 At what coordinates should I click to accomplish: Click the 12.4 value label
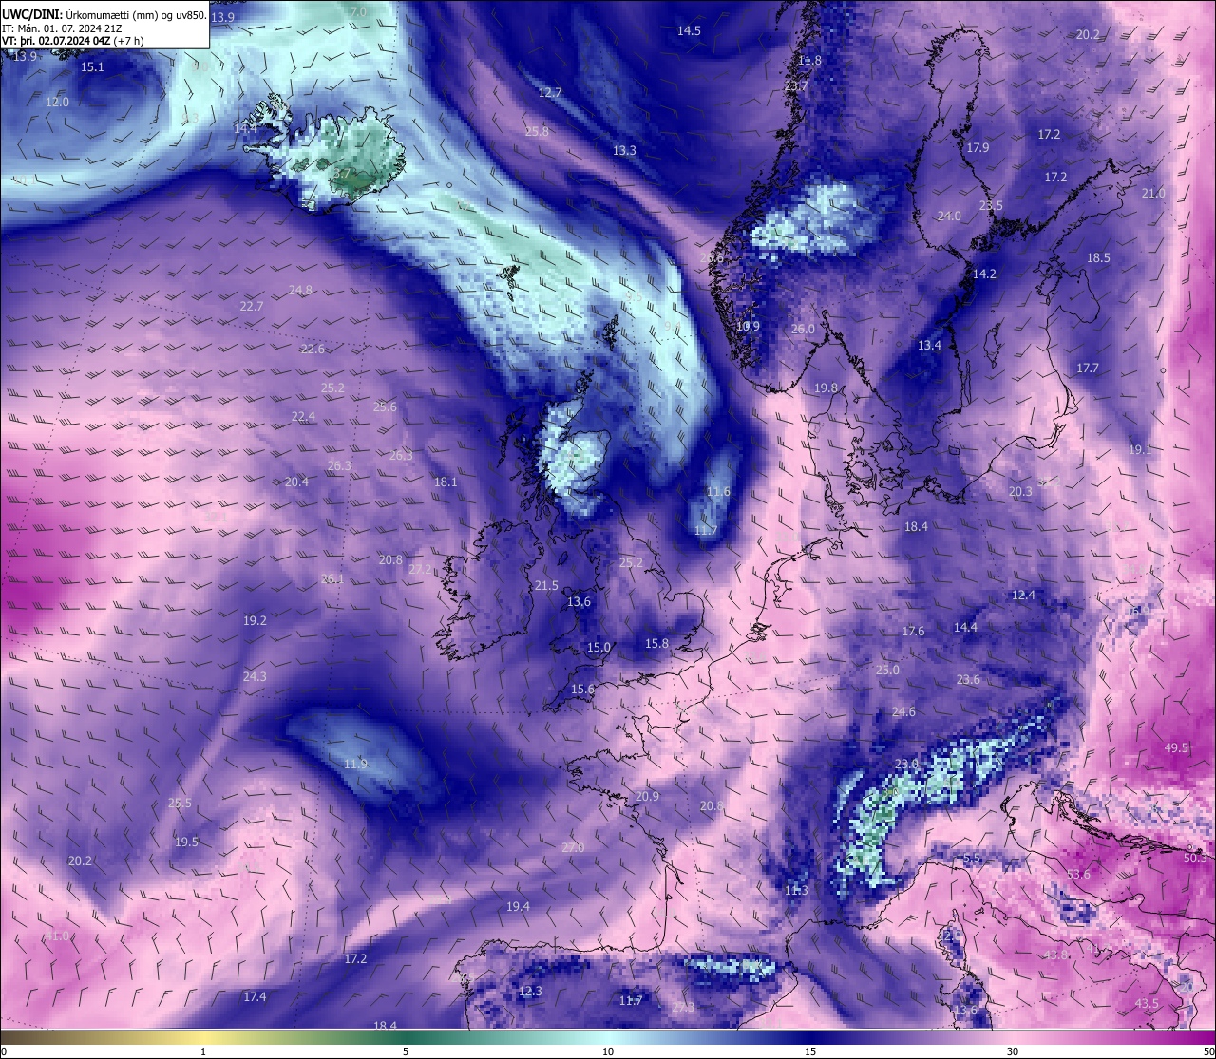point(1023,595)
